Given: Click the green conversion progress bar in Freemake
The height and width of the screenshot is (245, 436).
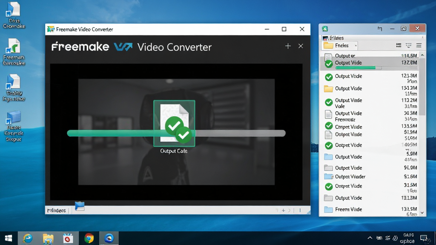Looking at the screenshot, I should click(176, 133).
